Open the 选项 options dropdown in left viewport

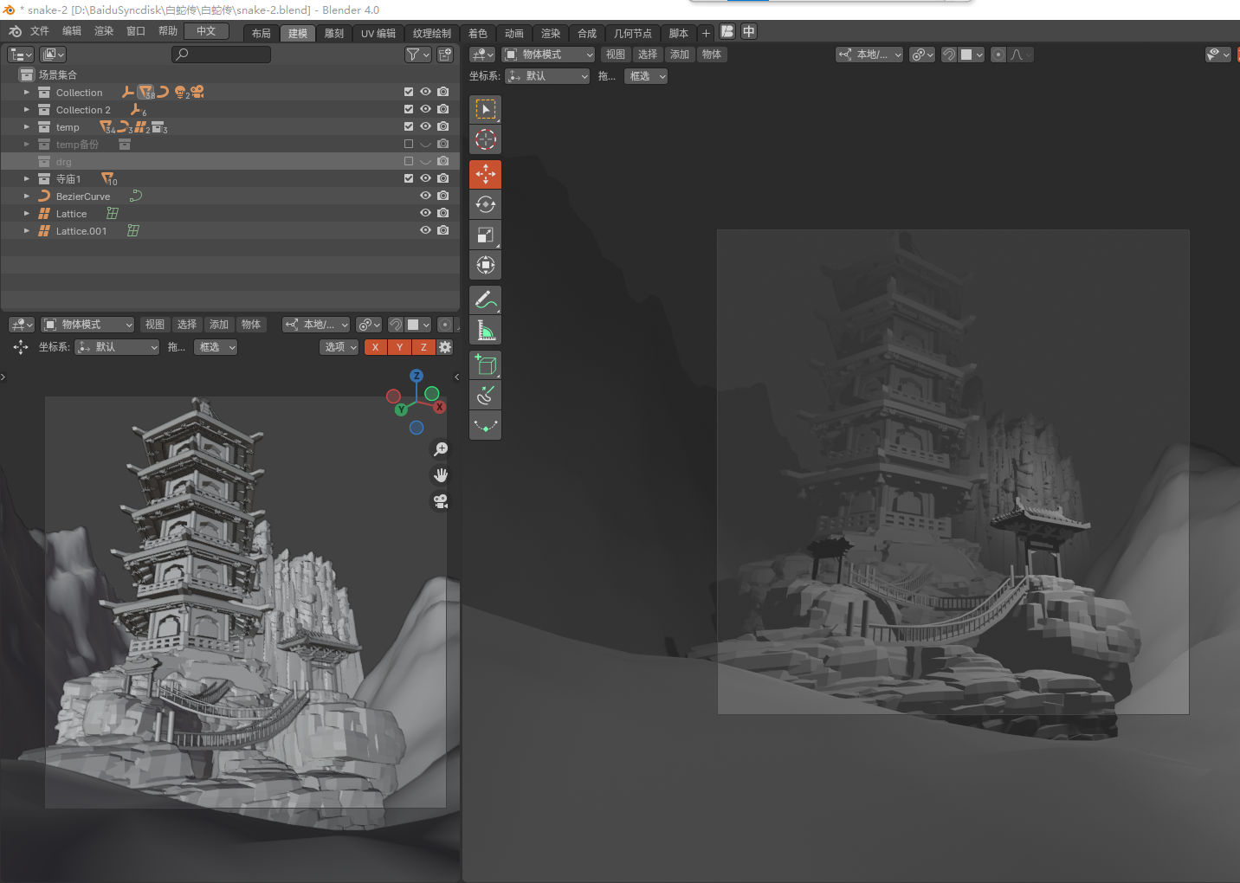tap(339, 347)
